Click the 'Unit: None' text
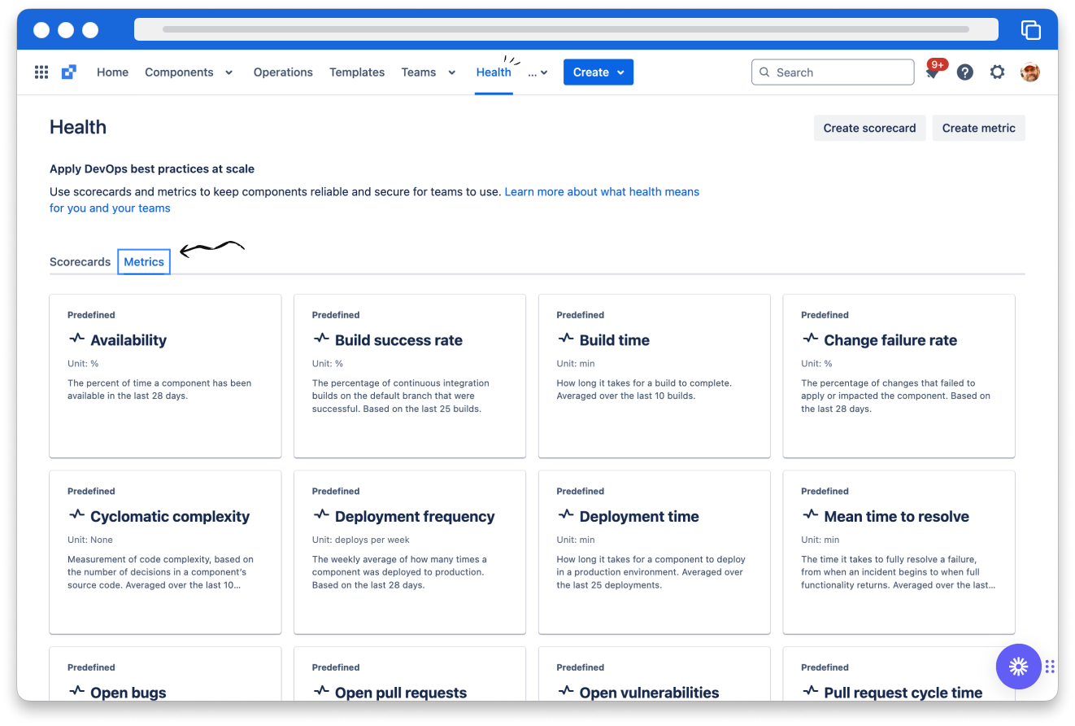The width and height of the screenshot is (1075, 726). click(90, 540)
